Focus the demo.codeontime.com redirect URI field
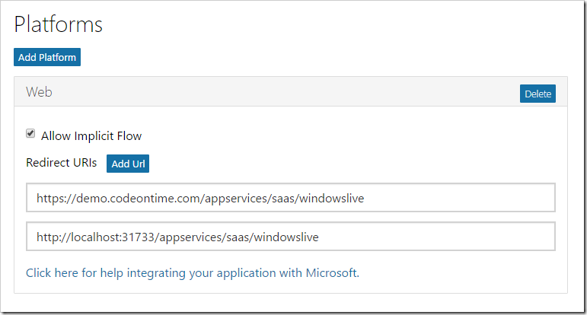587x315 pixels. tap(291, 198)
